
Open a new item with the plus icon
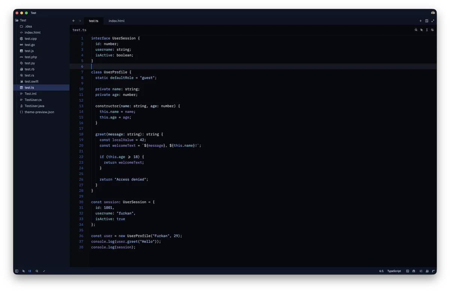tap(420, 21)
